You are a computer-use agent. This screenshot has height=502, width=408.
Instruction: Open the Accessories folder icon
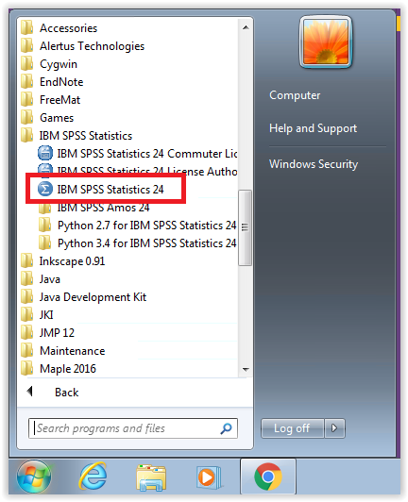(27, 27)
